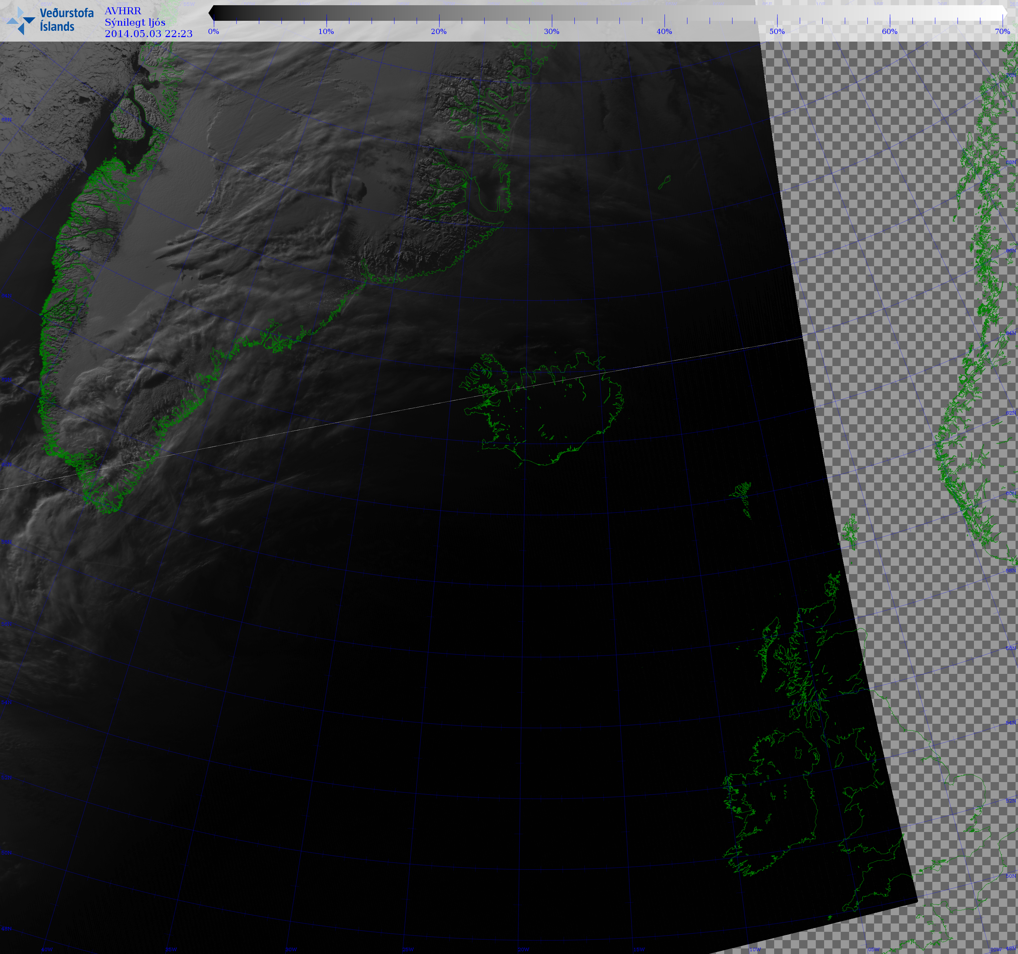Click the 0% mark on grayscale bar
1018x954 pixels.
click(214, 31)
